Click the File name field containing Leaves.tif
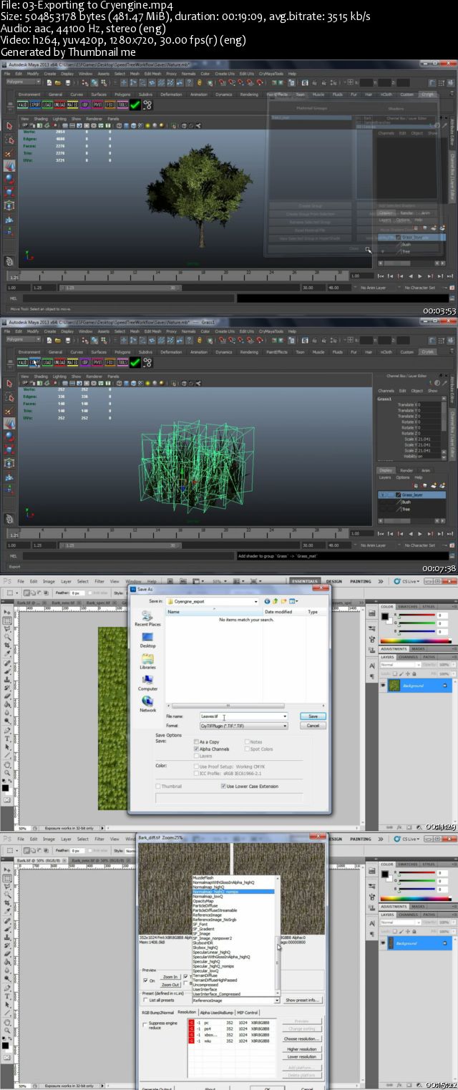The width and height of the screenshot is (458, 1090). 243,716
